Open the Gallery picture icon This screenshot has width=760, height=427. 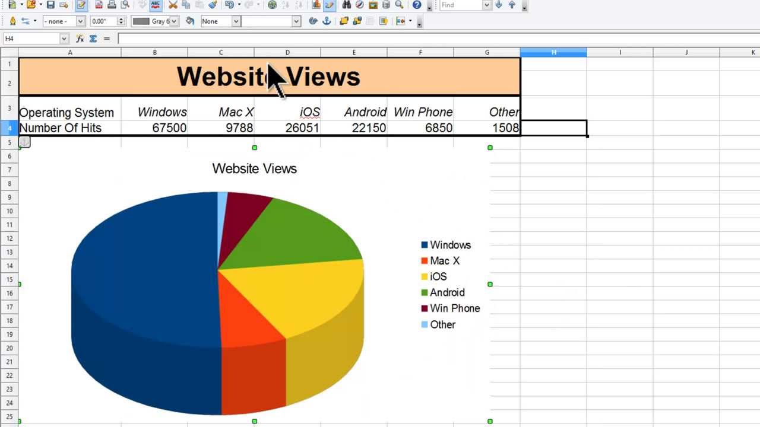(373, 5)
